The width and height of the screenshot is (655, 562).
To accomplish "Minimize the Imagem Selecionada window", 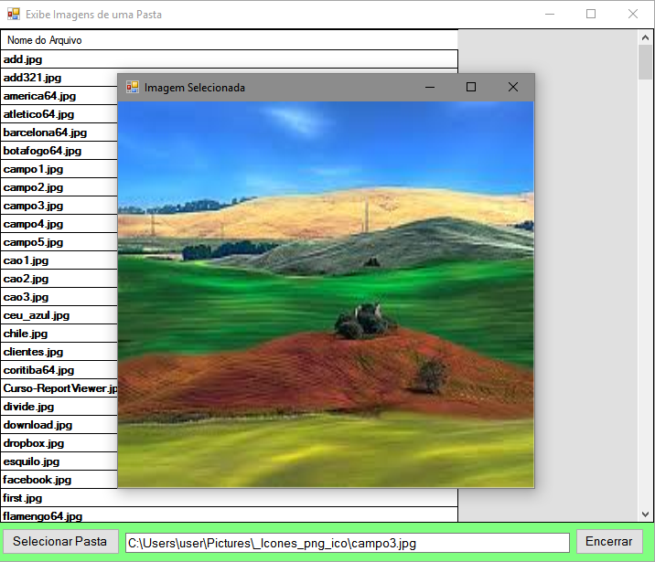I will (x=430, y=87).
